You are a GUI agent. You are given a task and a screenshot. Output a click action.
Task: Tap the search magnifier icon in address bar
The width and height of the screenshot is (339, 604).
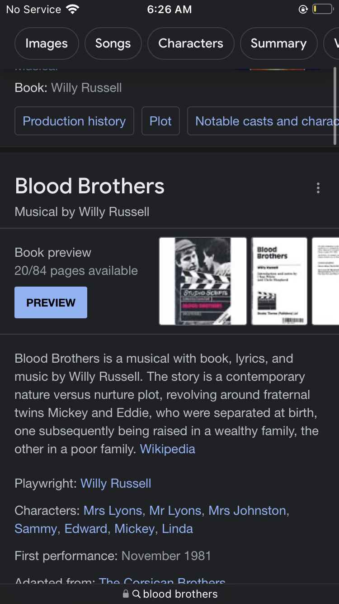click(137, 594)
